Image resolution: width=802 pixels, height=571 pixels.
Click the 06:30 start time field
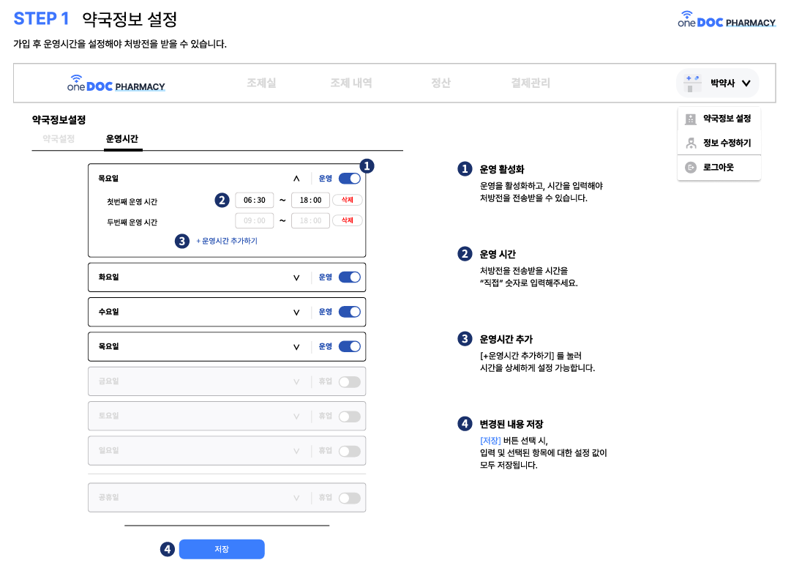click(255, 200)
